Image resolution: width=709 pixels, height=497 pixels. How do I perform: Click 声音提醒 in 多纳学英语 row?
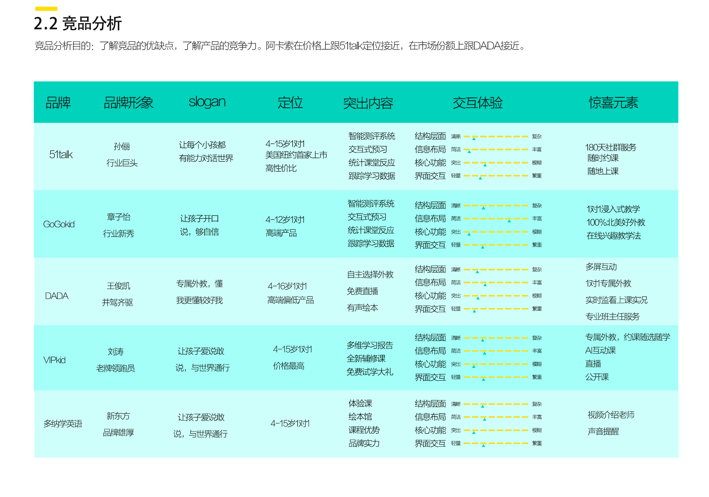tap(603, 431)
